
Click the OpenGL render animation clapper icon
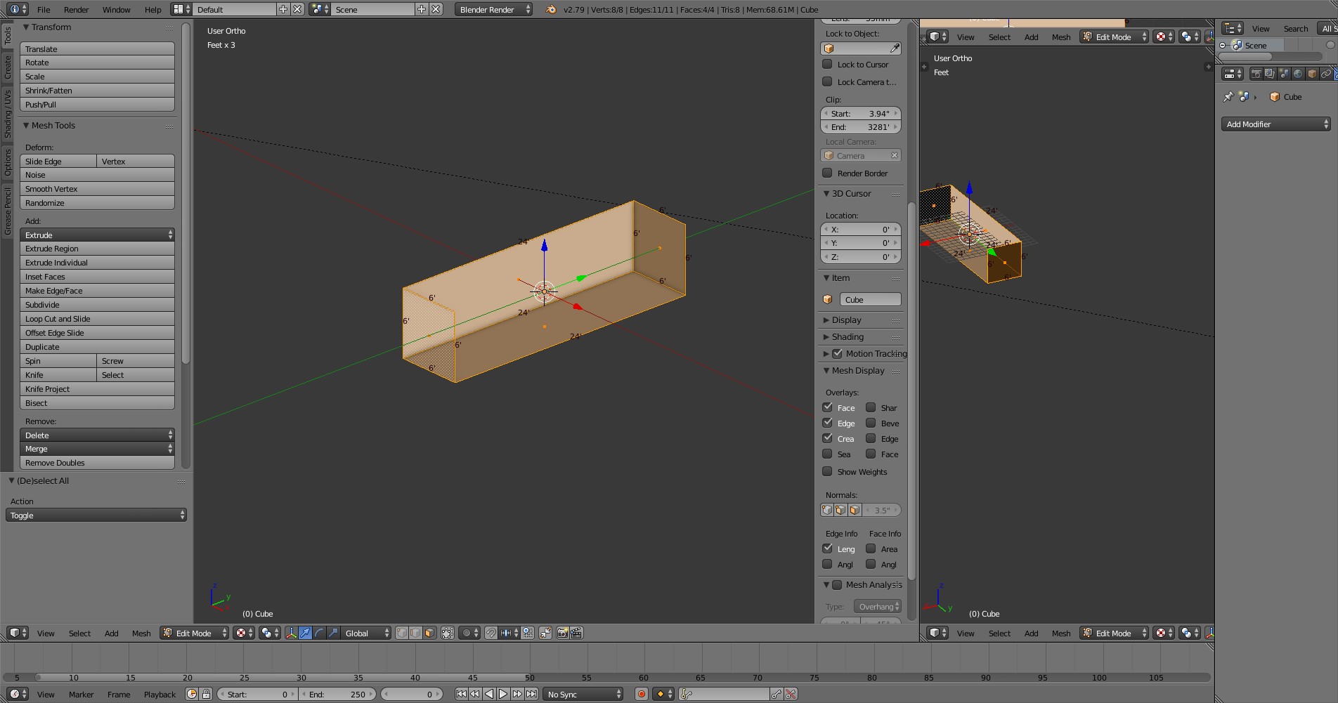pyautogui.click(x=576, y=633)
